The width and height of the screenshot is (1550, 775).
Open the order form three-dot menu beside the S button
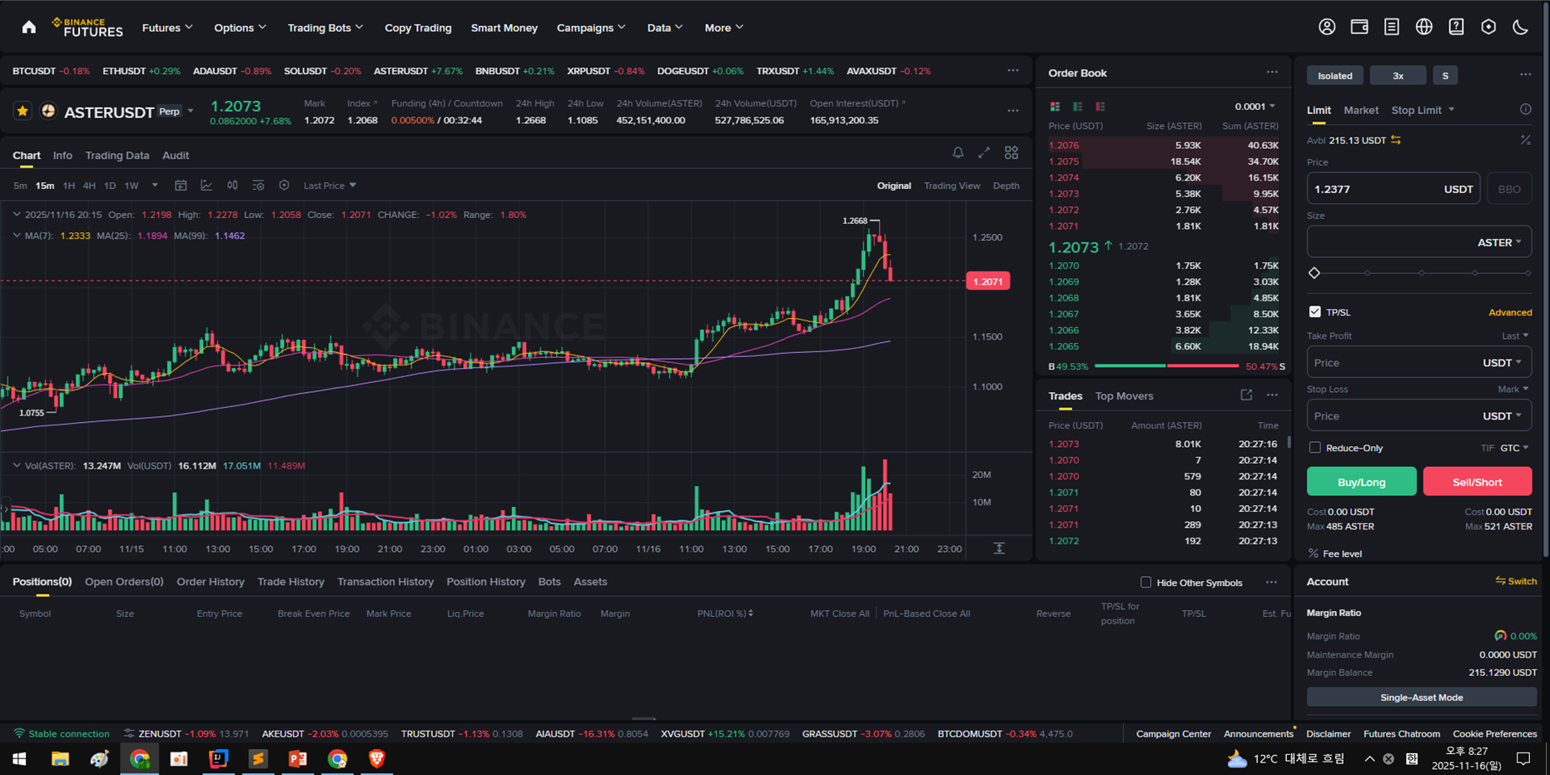click(1525, 75)
